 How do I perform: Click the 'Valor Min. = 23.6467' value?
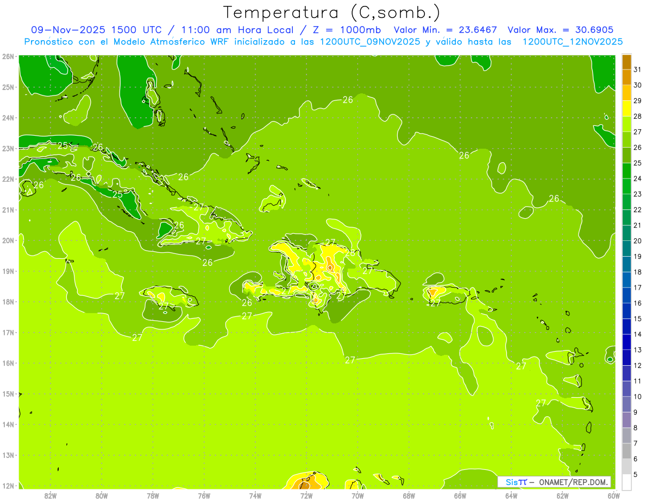[446, 30]
